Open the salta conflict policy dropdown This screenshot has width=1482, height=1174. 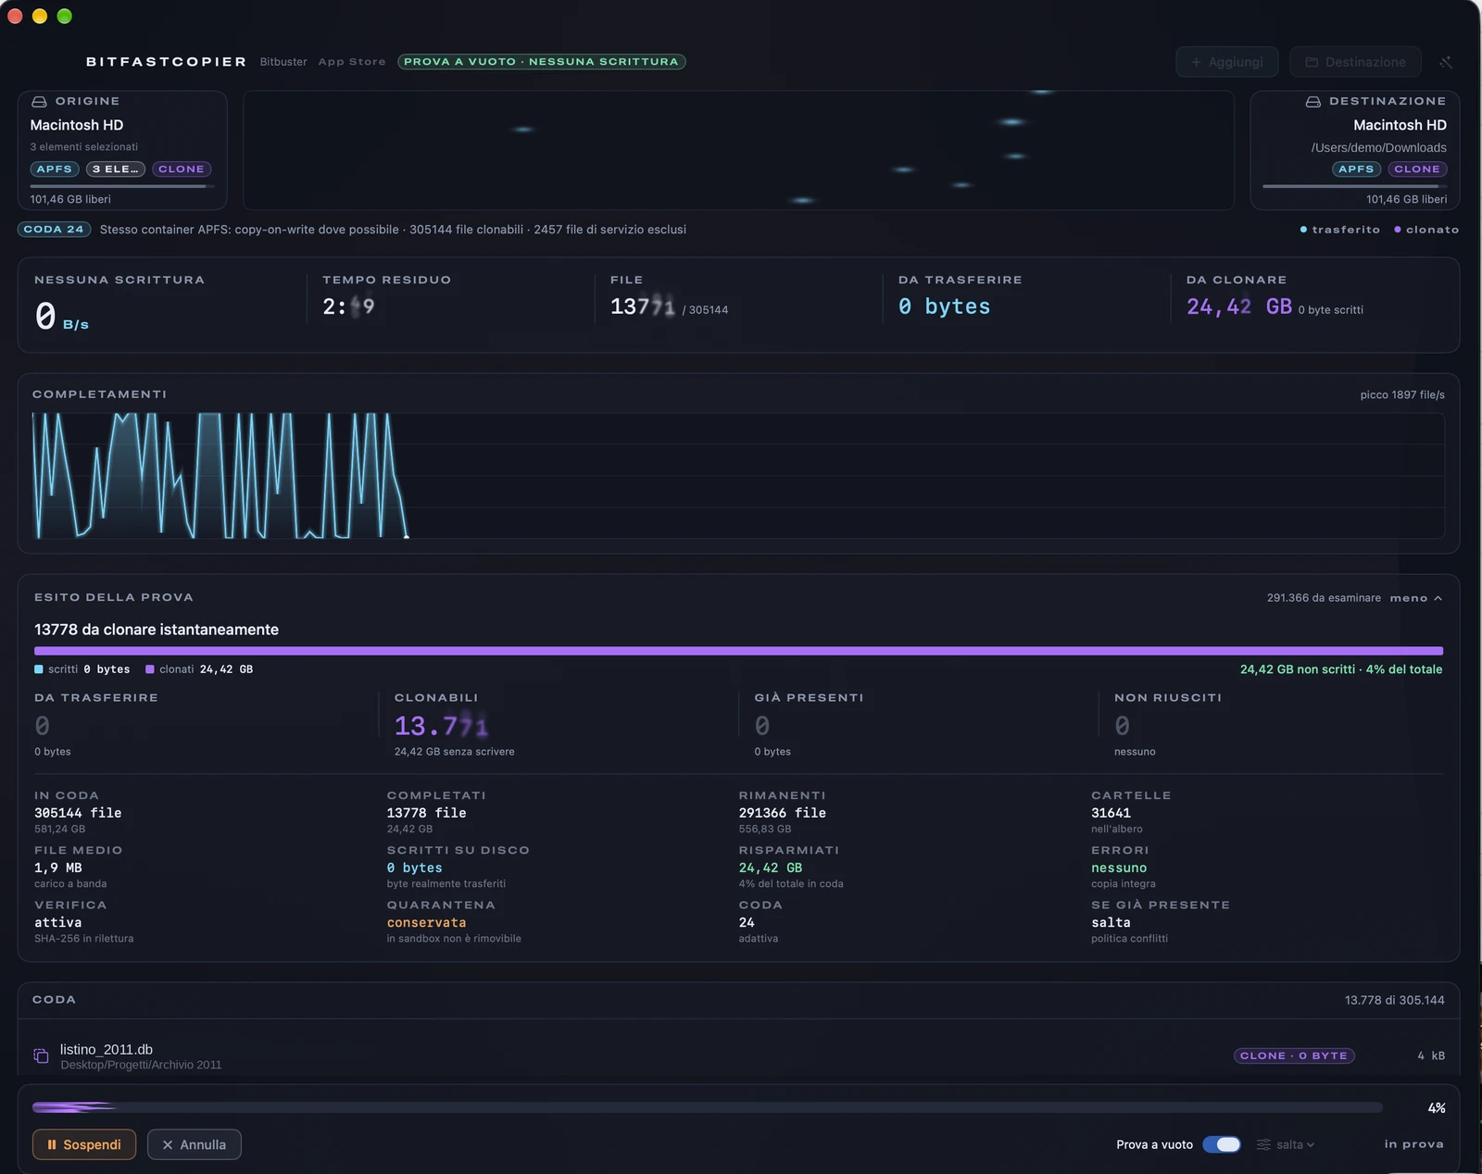point(1295,1145)
